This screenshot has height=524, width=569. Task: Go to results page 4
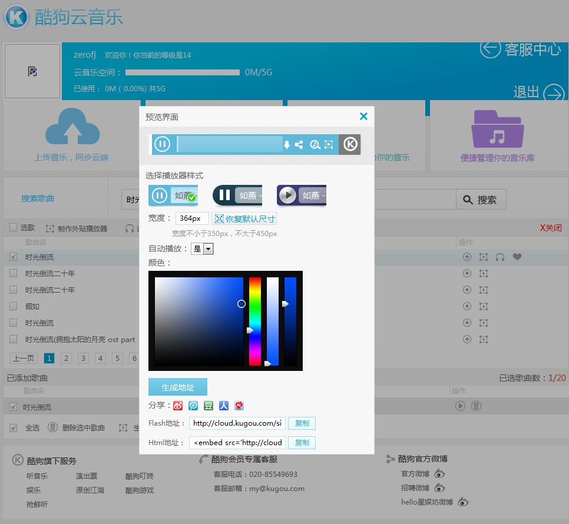pyautogui.click(x=100, y=359)
